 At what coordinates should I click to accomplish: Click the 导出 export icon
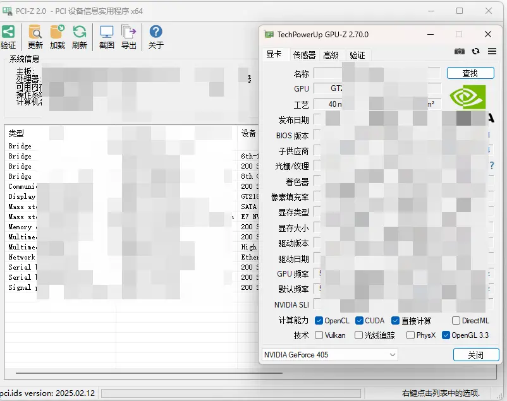point(129,32)
